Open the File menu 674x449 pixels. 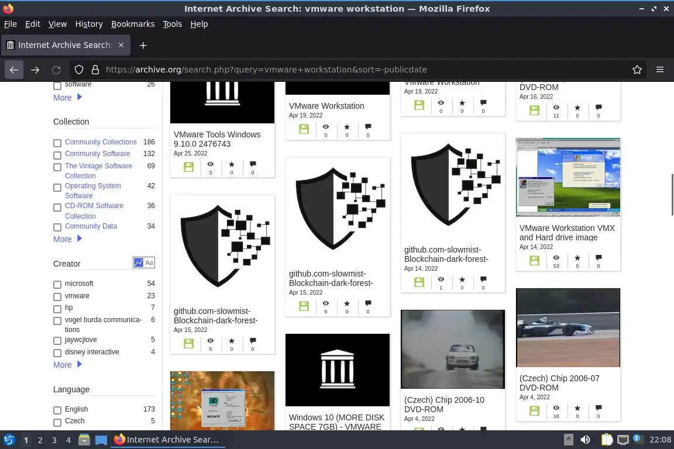pos(11,24)
